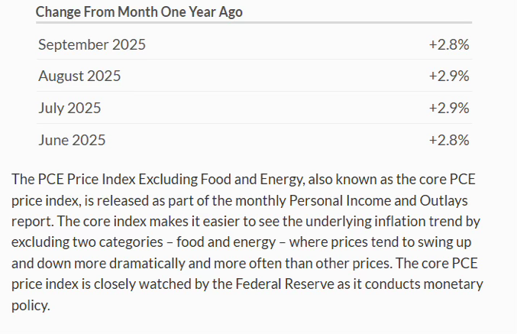Click the +2.9% value for August 2025

pos(448,76)
